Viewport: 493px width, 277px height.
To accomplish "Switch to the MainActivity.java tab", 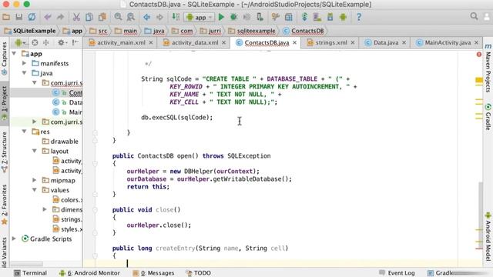I will 448,43.
